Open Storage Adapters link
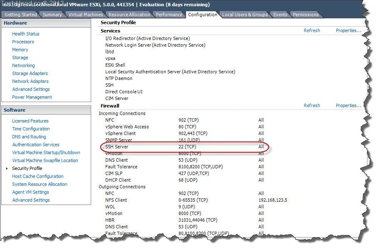The image size is (380, 250). click(x=30, y=73)
